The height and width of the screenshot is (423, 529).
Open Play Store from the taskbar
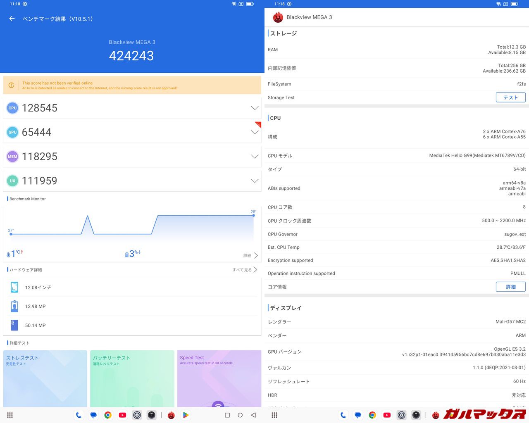coord(186,415)
